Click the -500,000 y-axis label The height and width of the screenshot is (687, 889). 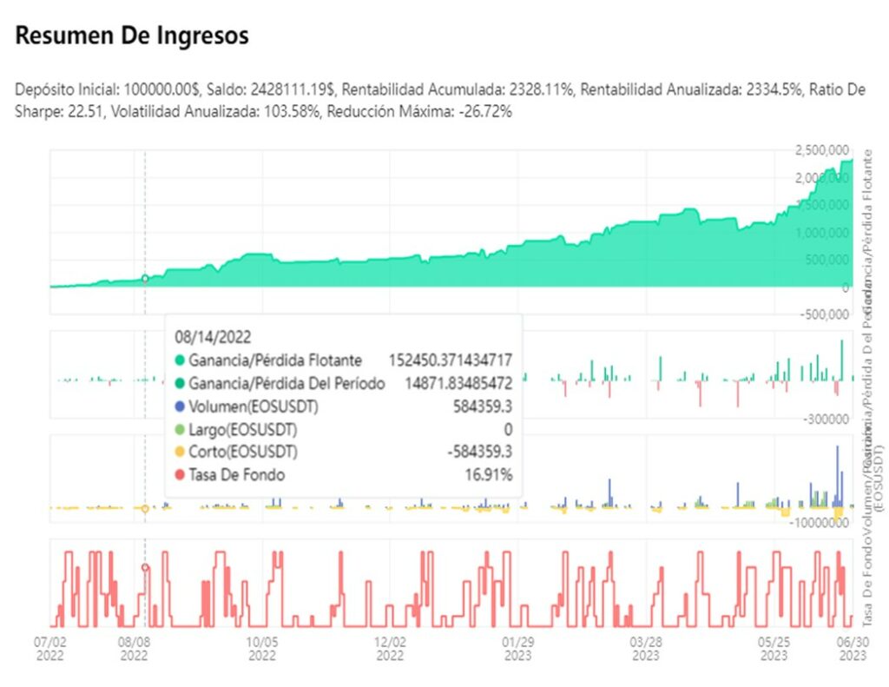(825, 315)
